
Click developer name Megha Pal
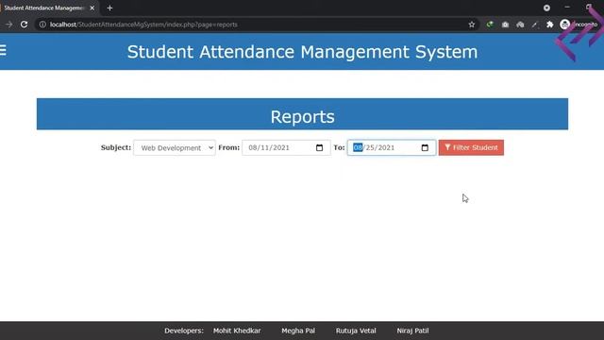298,331
